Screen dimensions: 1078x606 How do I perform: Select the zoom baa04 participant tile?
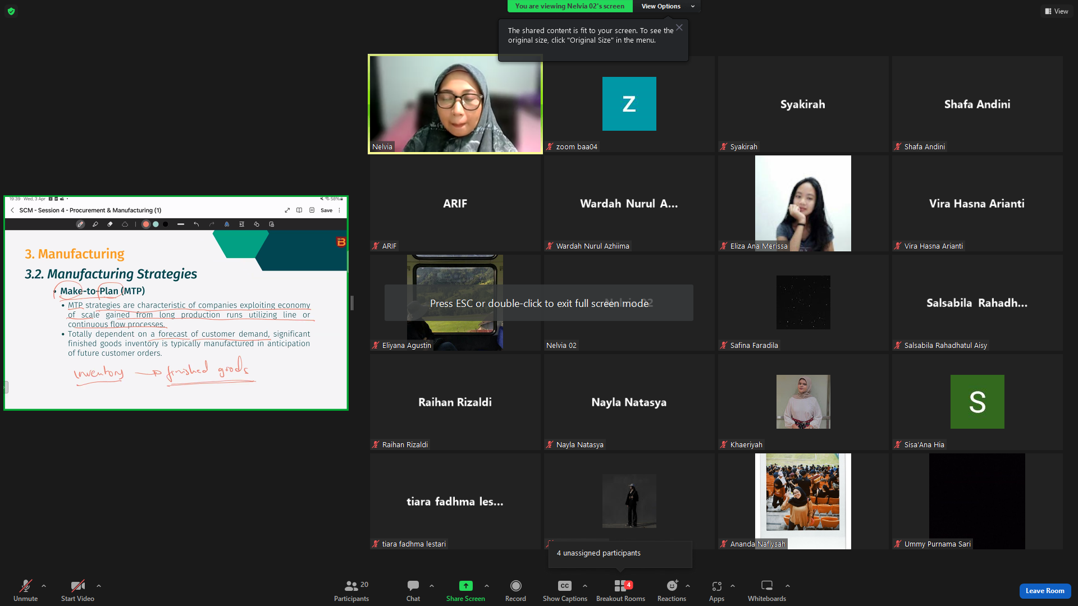click(x=629, y=104)
